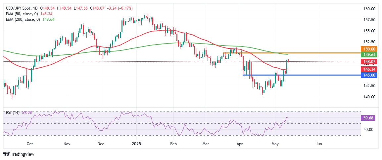
Task: Click the Nov label on time axis
Action: [67, 144]
